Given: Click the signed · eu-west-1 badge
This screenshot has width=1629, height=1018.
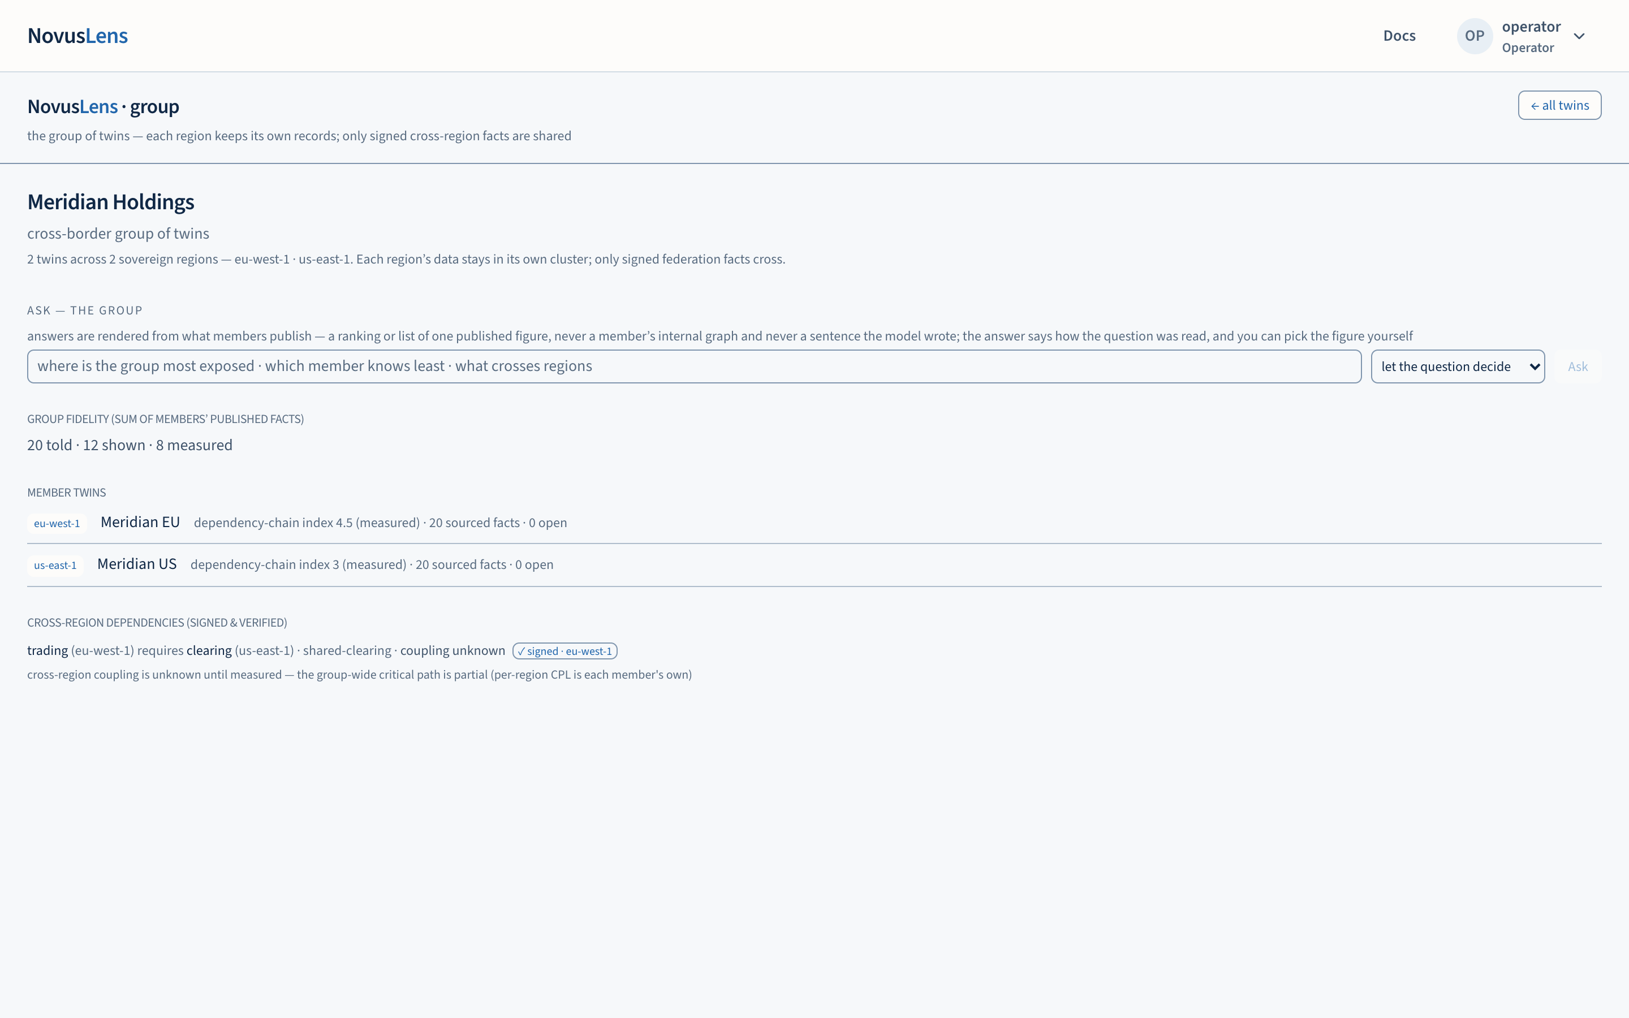Looking at the screenshot, I should (x=564, y=651).
